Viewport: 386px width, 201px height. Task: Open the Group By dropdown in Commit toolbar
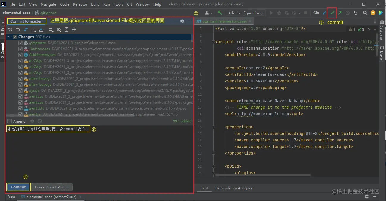click(x=51, y=29)
